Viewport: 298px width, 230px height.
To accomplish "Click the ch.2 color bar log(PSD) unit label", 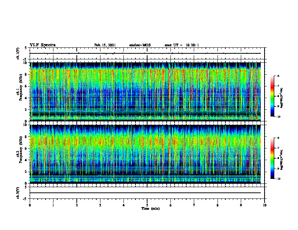I will click(x=283, y=160).
